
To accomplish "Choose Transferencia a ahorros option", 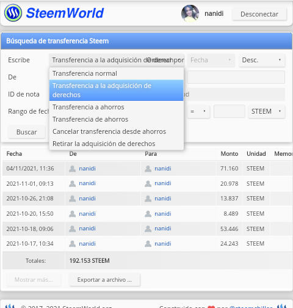I will [117, 107].
